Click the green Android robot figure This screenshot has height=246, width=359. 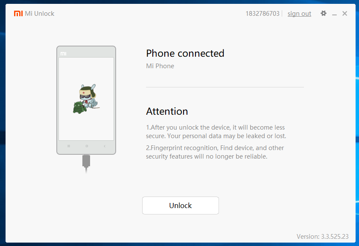(x=80, y=108)
